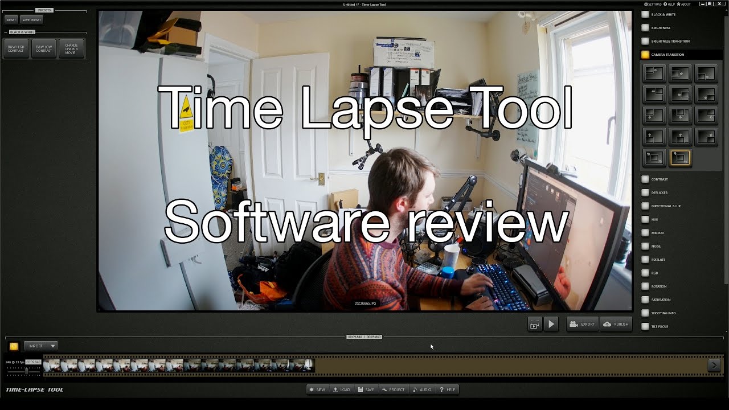729x410 pixels.
Task: Click the Camera Transition label text
Action: (x=667, y=55)
